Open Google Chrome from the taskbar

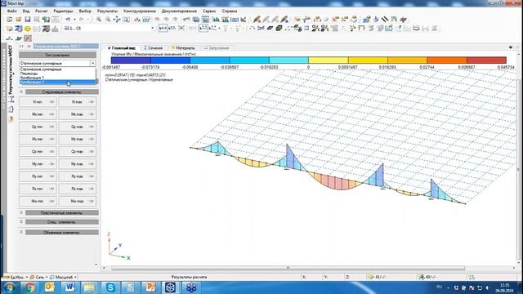coord(29,287)
